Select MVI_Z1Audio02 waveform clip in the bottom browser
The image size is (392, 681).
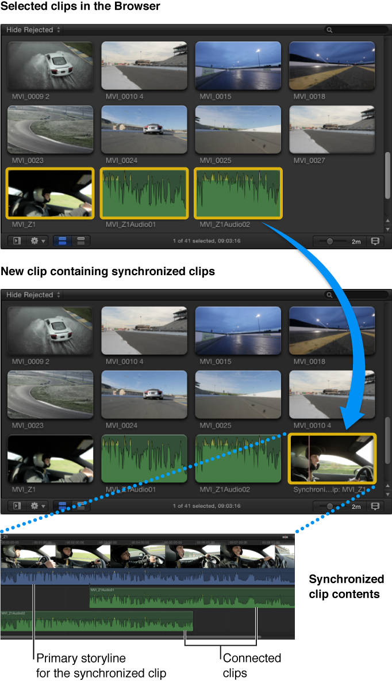pyautogui.click(x=238, y=459)
